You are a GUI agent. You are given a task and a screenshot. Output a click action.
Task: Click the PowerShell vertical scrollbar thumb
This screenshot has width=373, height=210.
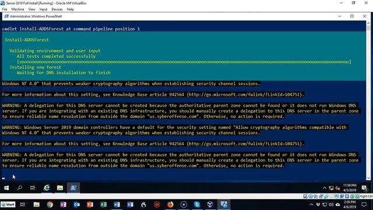[x=368, y=28]
